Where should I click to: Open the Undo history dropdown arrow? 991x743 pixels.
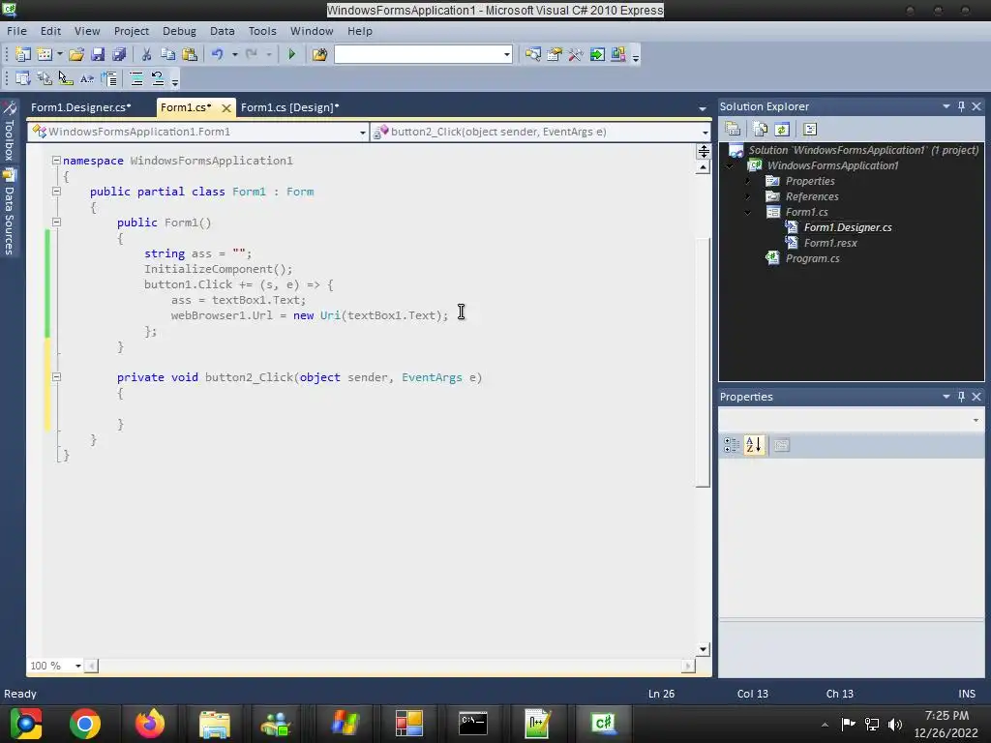(x=234, y=54)
